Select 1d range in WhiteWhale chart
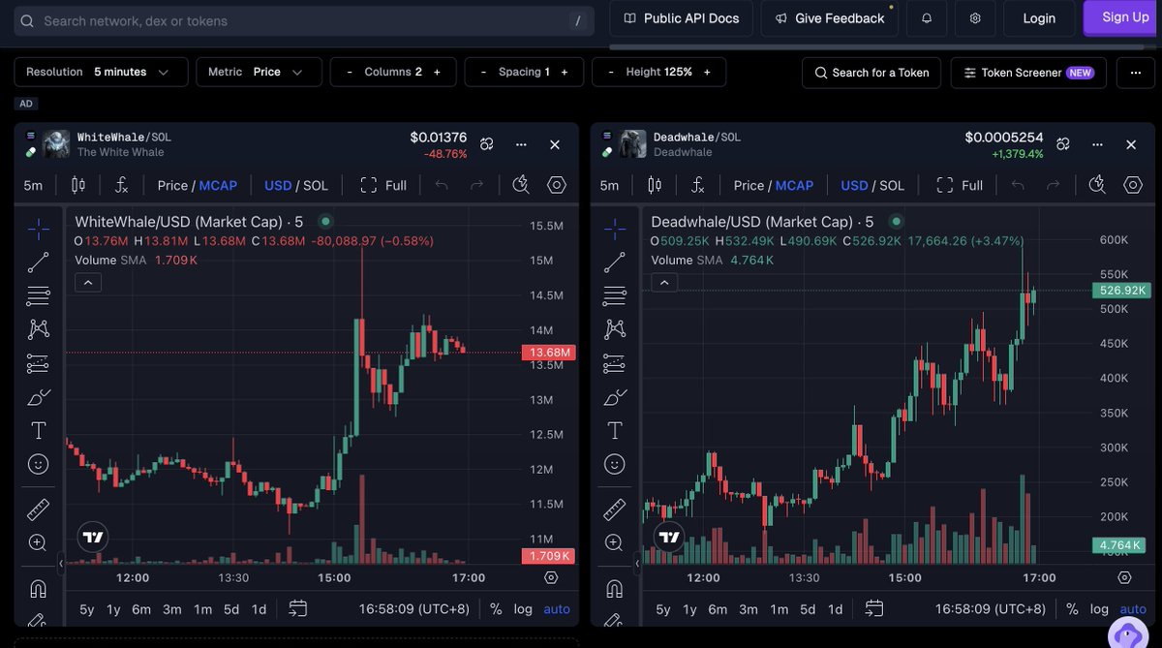This screenshot has width=1162, height=648. pyautogui.click(x=259, y=609)
